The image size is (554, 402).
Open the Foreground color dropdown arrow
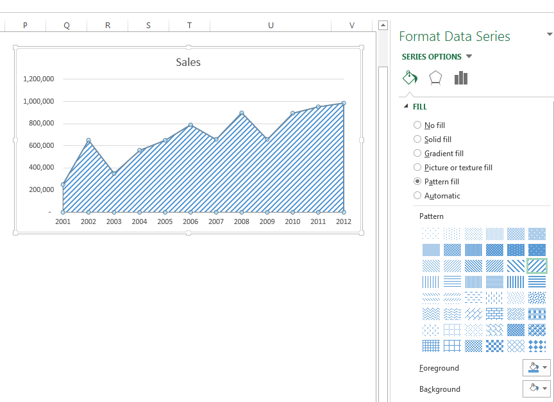pyautogui.click(x=546, y=368)
